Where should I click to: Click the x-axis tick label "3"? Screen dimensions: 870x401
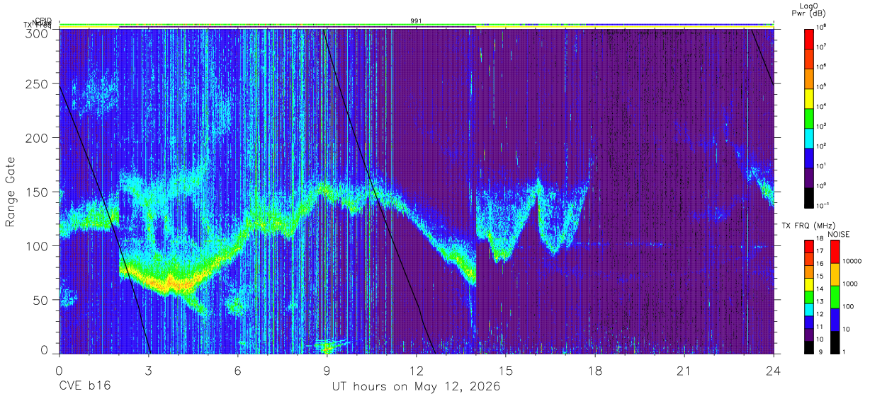point(148,371)
